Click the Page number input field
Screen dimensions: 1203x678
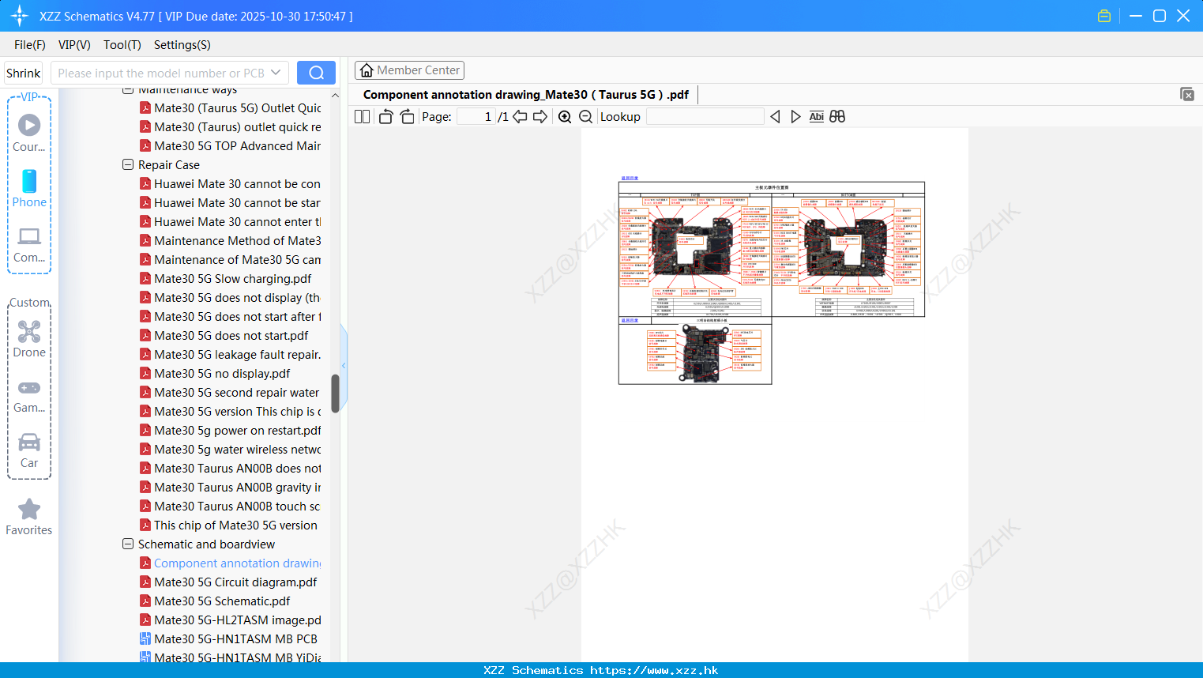point(476,117)
